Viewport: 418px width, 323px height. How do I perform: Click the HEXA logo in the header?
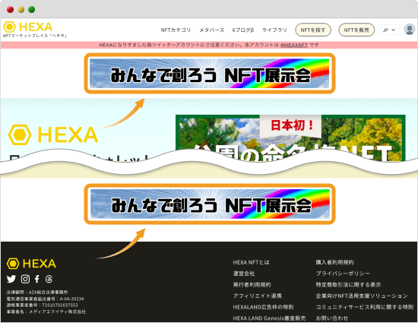pos(28,27)
